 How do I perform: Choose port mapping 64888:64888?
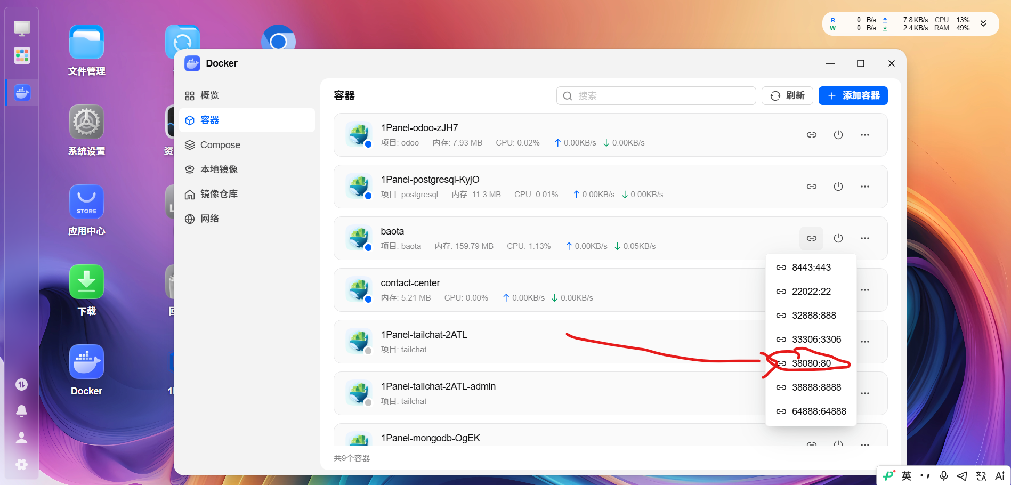pos(811,411)
